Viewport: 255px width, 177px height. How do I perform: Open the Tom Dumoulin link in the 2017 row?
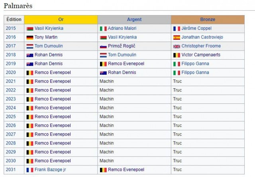coord(49,46)
